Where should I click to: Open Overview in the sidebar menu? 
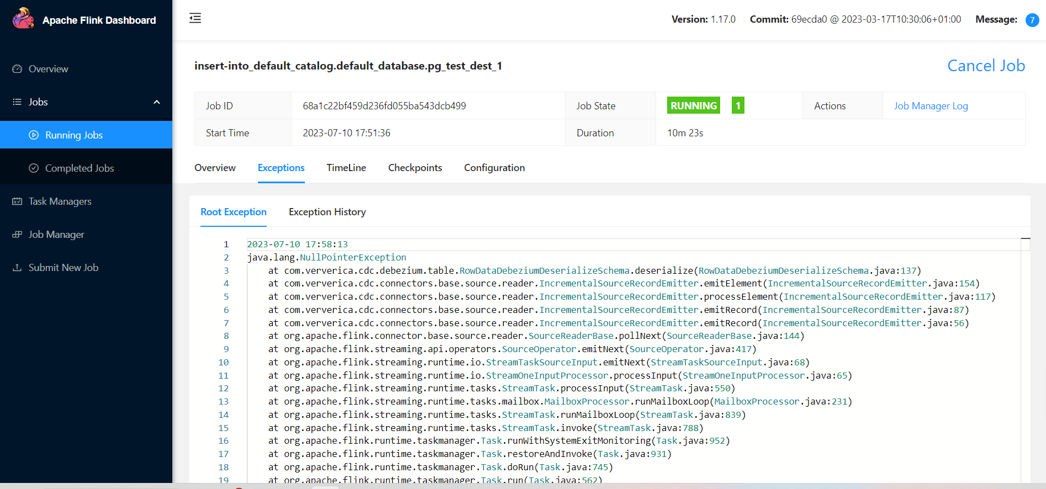pyautogui.click(x=86, y=69)
